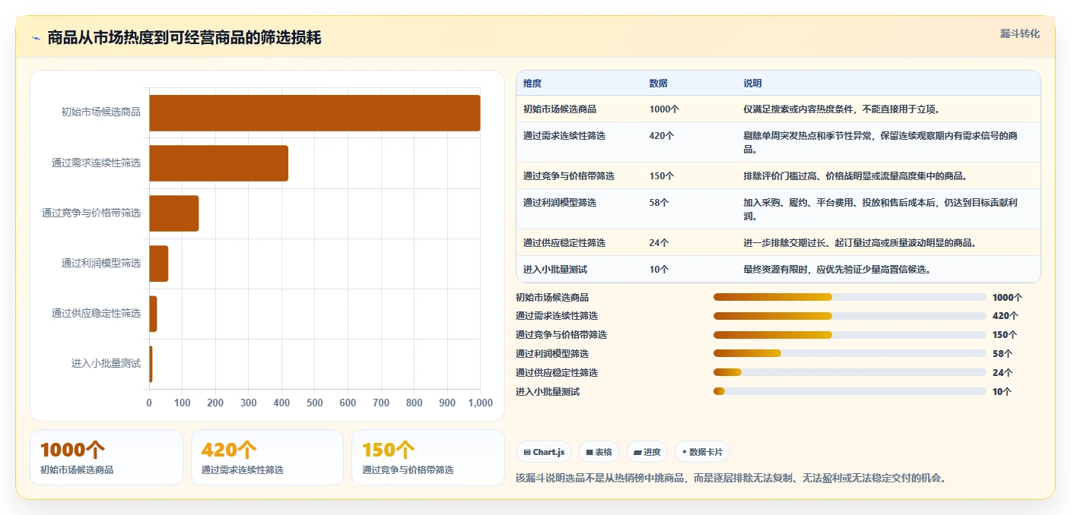
Task: Click the 通过需求连续性筛选 chart bar
Action: [218, 163]
